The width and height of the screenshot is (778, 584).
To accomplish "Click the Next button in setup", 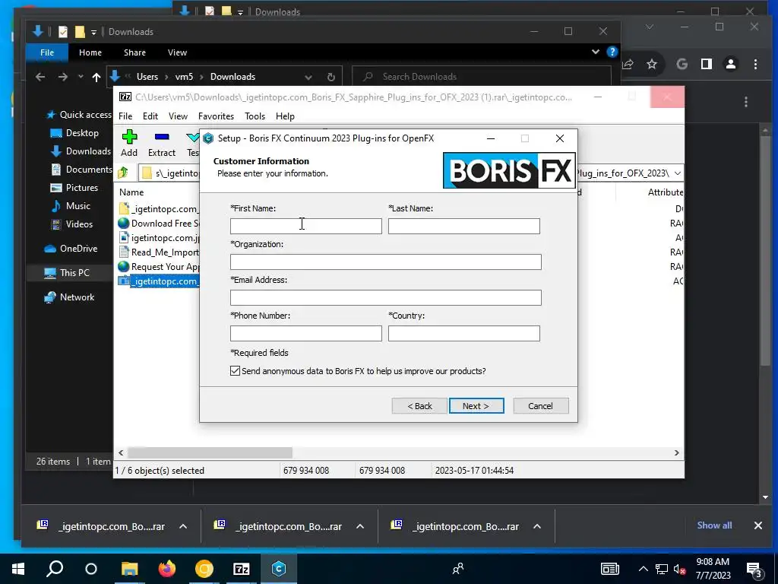I will (x=476, y=406).
